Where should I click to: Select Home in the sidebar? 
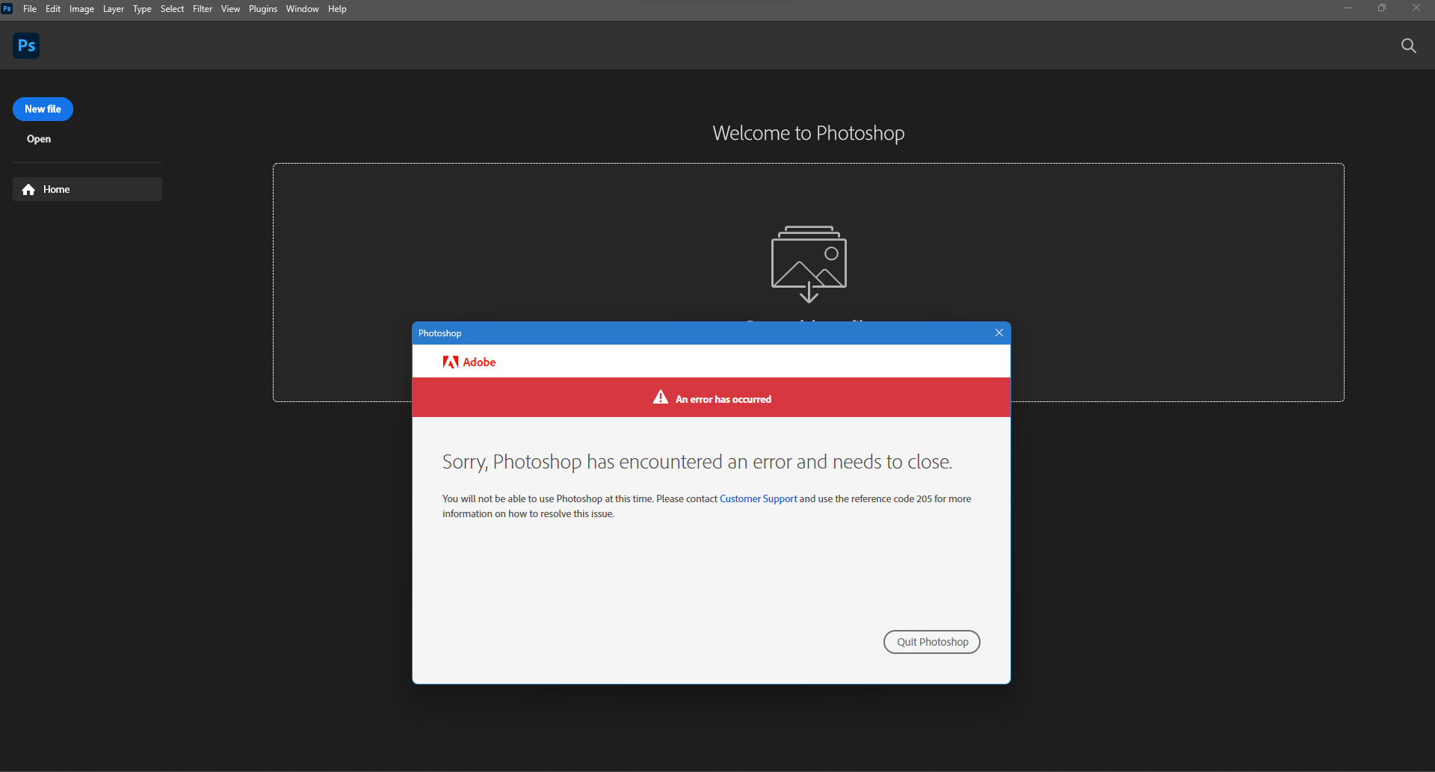(x=56, y=189)
